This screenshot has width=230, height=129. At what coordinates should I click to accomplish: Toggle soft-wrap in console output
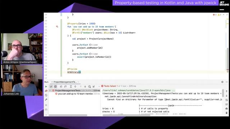(x=226, y=100)
